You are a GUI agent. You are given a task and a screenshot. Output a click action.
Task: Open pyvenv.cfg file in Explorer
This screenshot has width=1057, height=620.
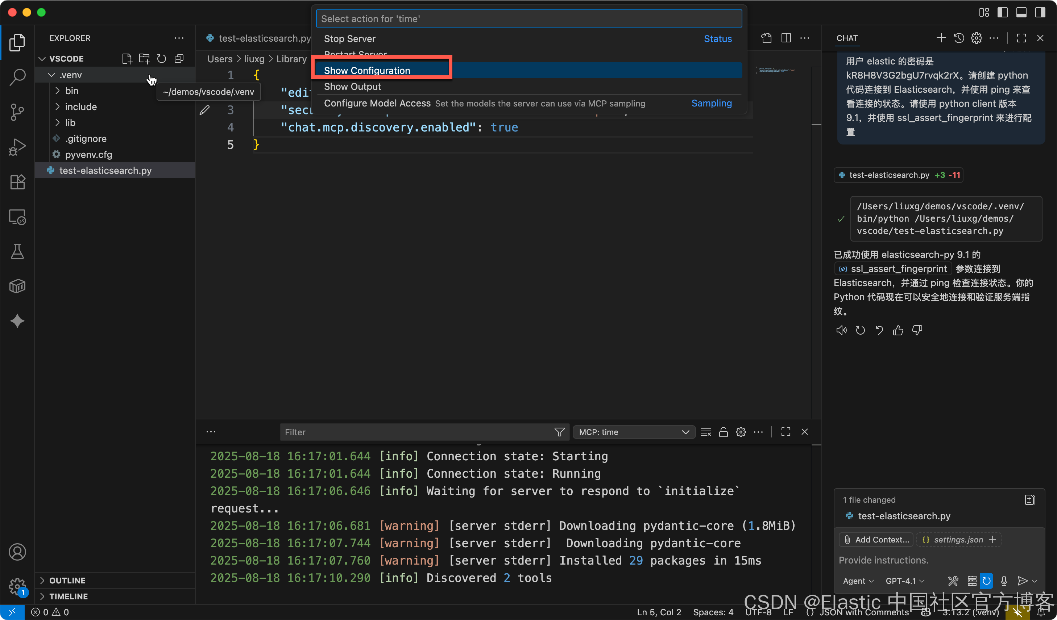coord(115,155)
